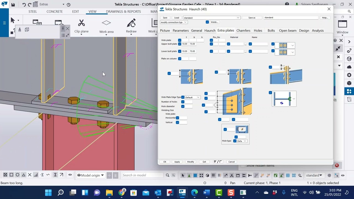Toggle the Vertical welding size checkbox

pos(178,122)
